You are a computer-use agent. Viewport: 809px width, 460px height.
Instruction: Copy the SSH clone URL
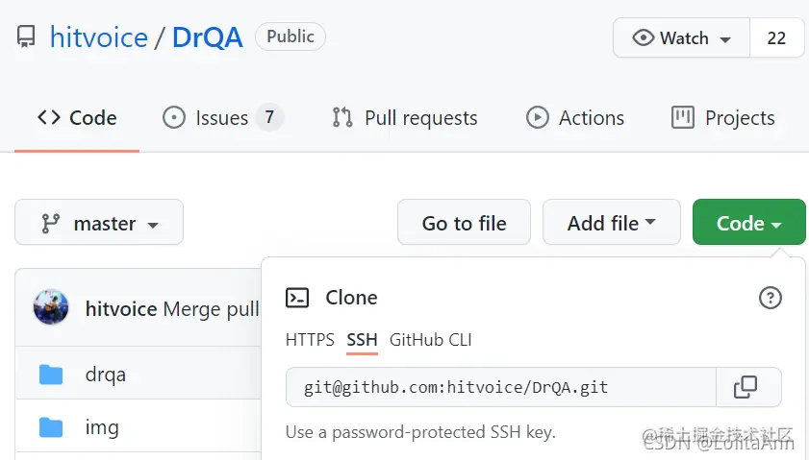(746, 388)
